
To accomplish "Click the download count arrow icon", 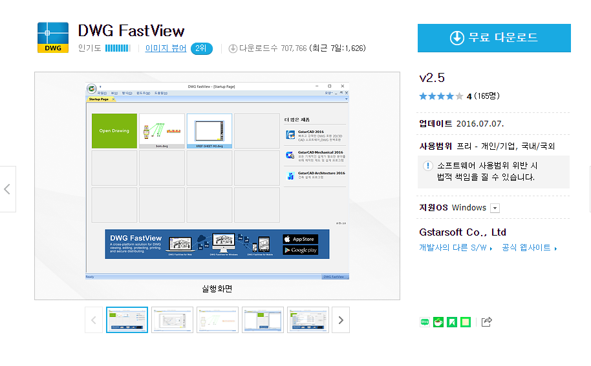I will [233, 48].
